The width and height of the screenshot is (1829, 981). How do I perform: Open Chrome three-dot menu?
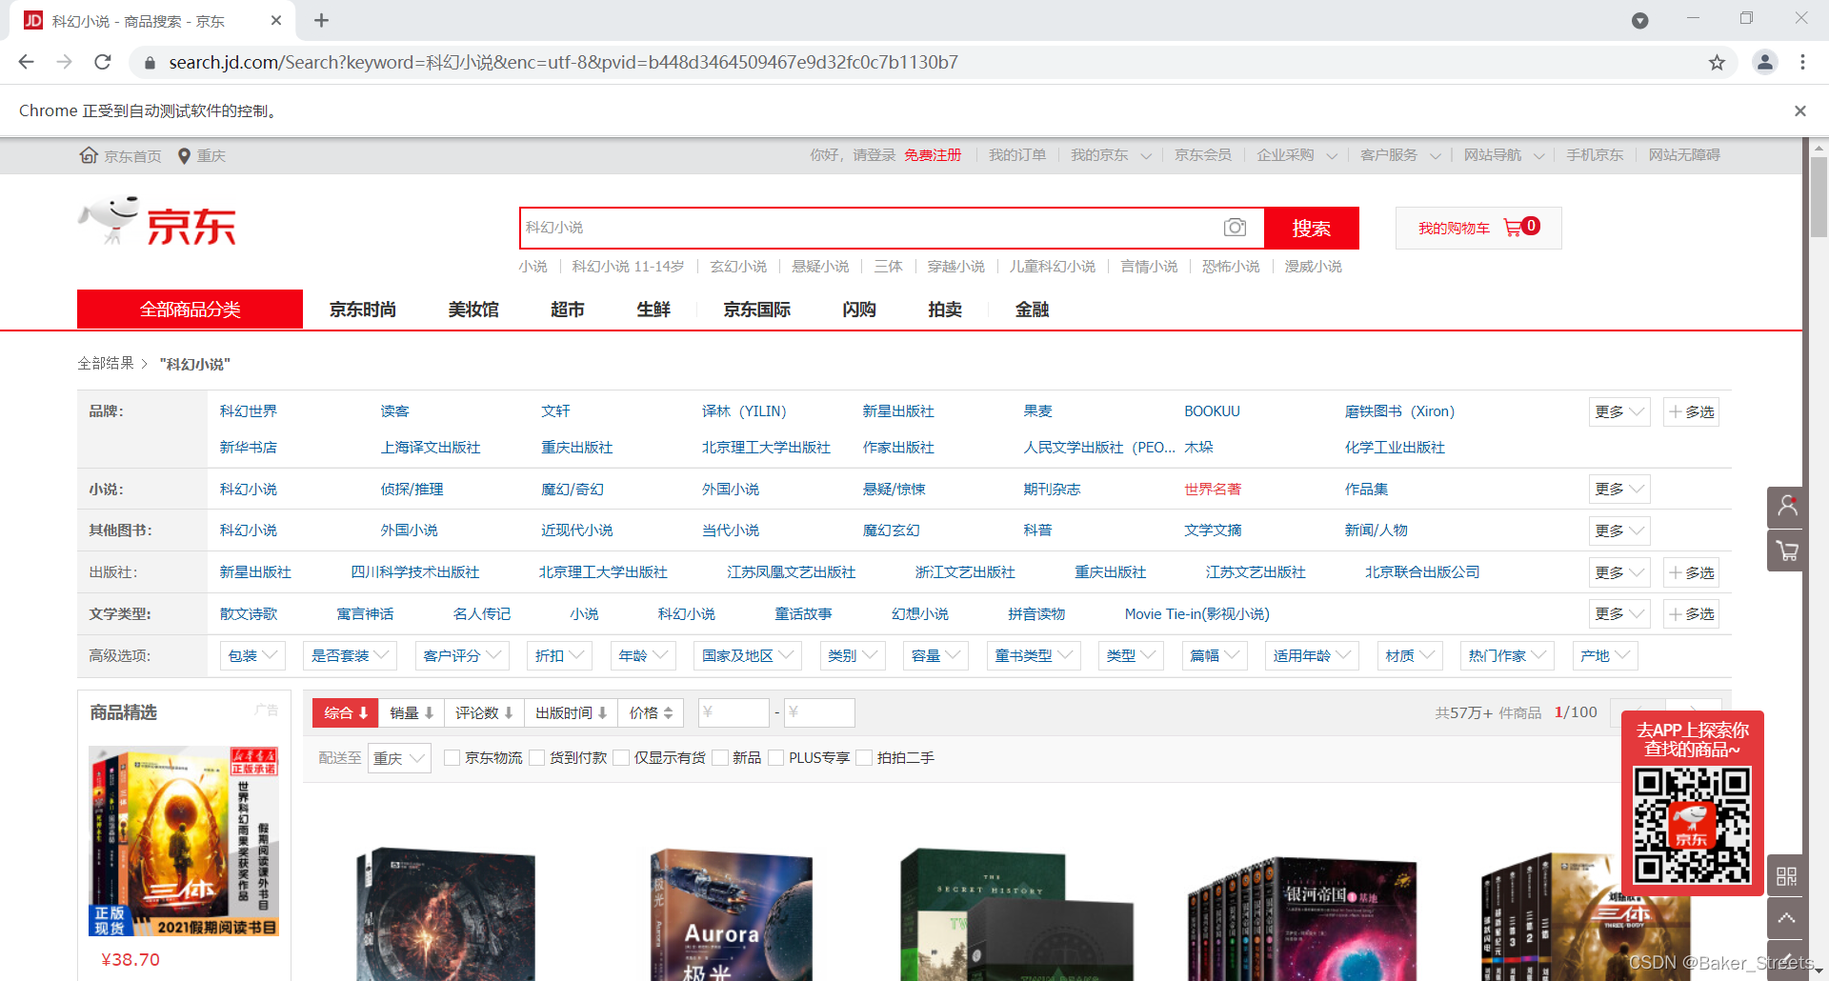click(x=1802, y=62)
